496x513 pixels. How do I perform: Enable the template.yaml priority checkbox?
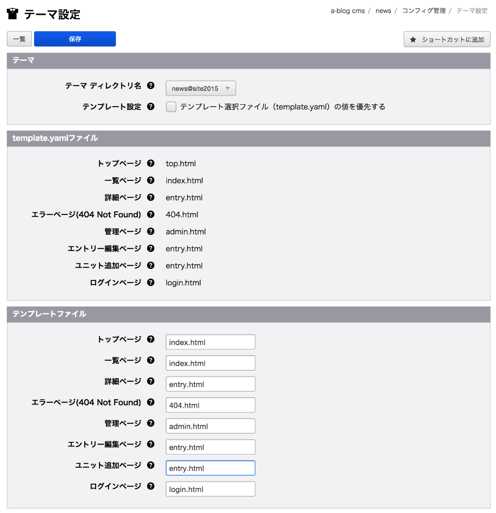pyautogui.click(x=171, y=107)
